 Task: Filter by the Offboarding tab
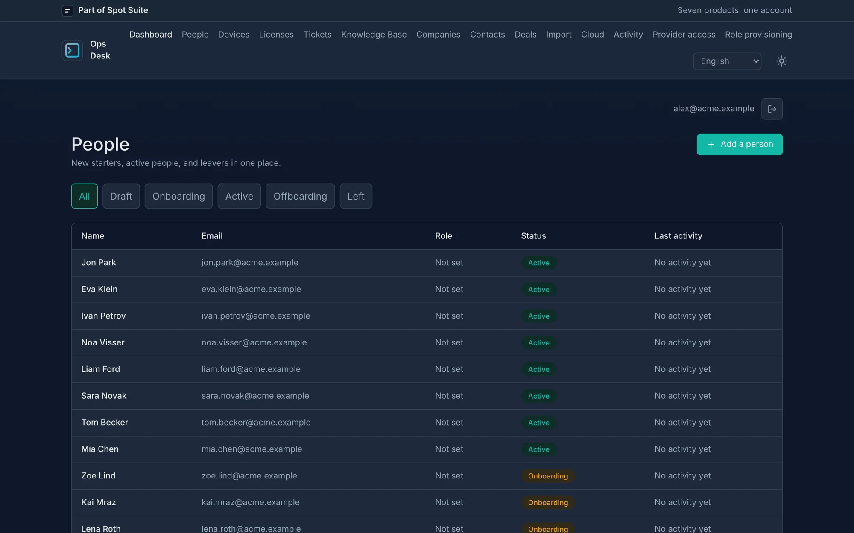coord(300,196)
